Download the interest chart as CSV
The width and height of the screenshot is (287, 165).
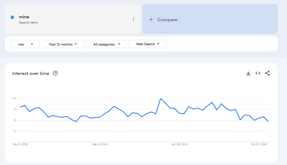(x=248, y=73)
